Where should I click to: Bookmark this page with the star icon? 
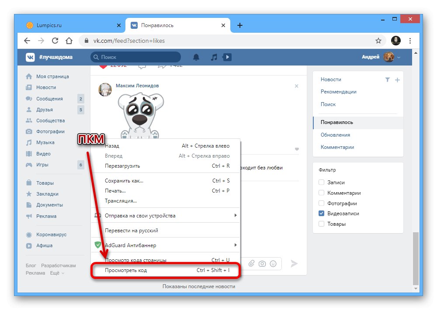(x=378, y=41)
